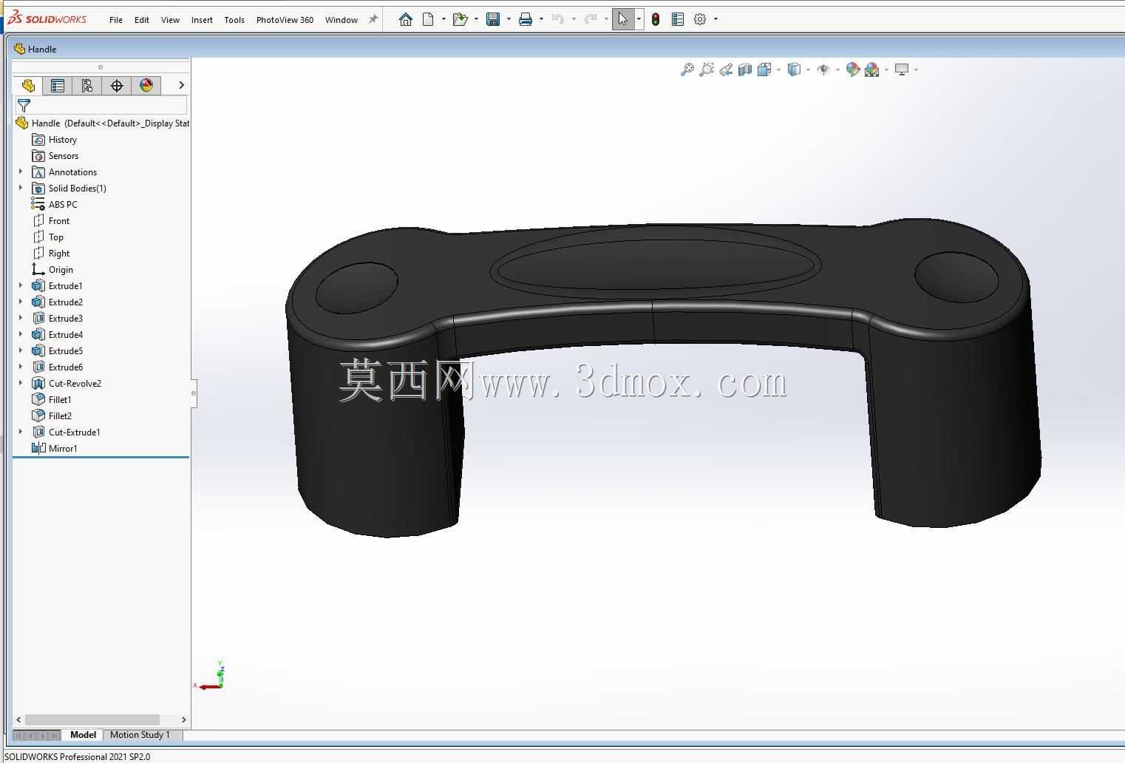Save the part with Save icon
This screenshot has height=763, width=1125.
pos(493,19)
